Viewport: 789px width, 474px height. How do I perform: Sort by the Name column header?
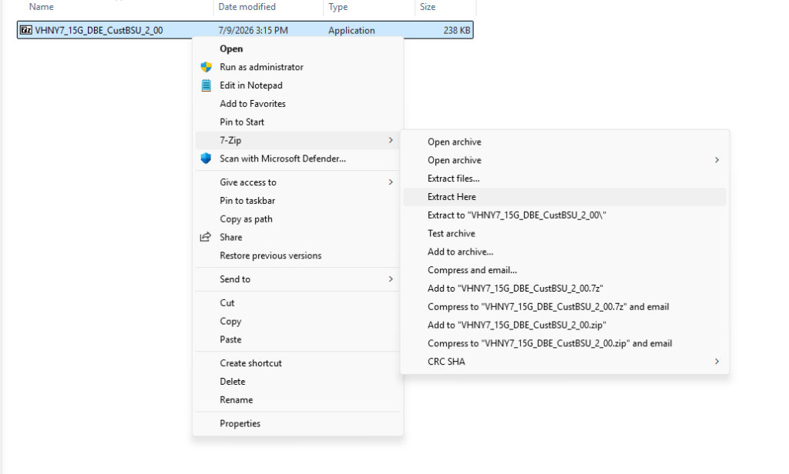tap(42, 7)
